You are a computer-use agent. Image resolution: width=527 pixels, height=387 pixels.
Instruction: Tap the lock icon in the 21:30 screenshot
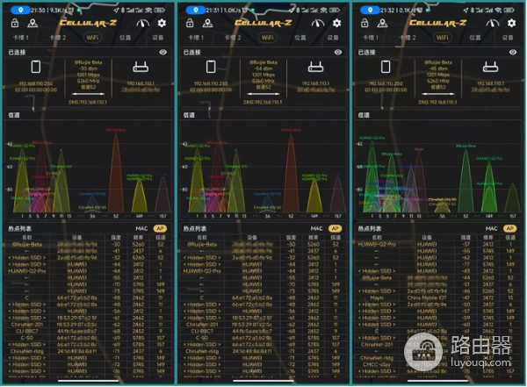pyautogui.click(x=15, y=23)
